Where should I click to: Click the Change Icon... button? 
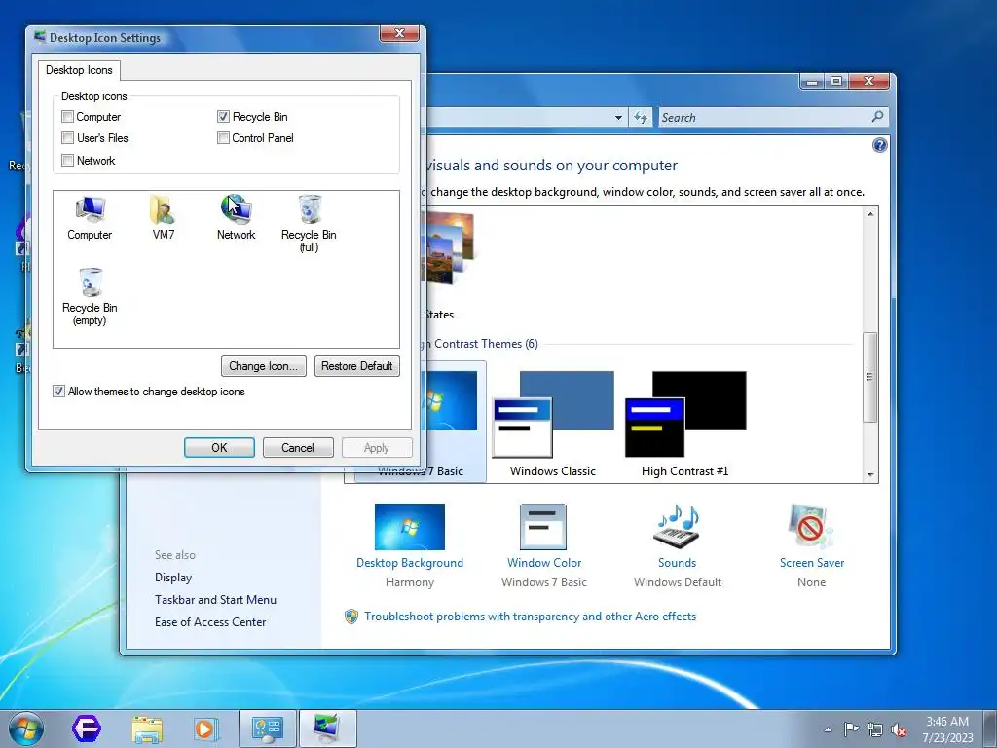(x=263, y=366)
